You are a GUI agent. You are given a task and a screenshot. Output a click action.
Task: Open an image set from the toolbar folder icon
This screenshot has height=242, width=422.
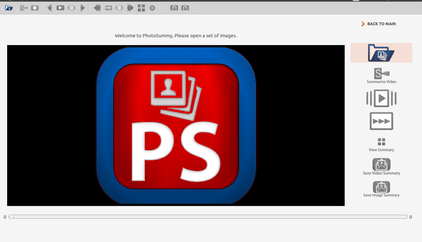(9, 8)
